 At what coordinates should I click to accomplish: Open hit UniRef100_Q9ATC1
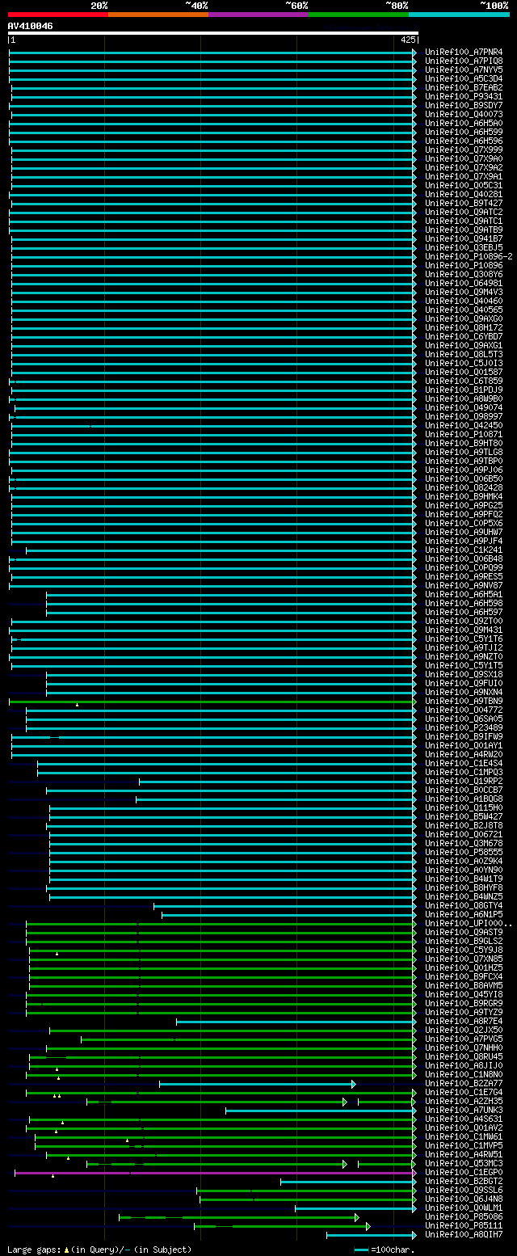click(464, 221)
